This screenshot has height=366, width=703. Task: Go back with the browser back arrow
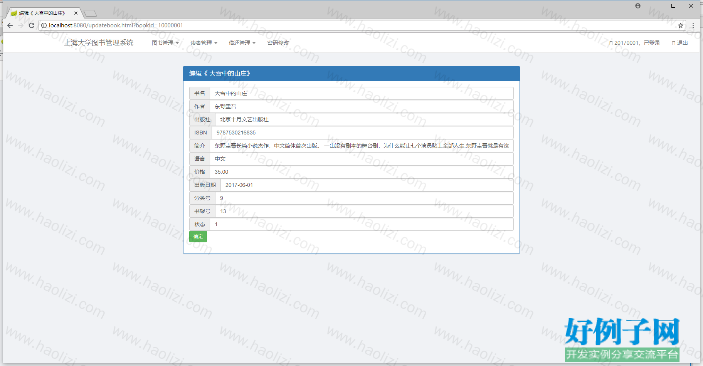(x=10, y=25)
